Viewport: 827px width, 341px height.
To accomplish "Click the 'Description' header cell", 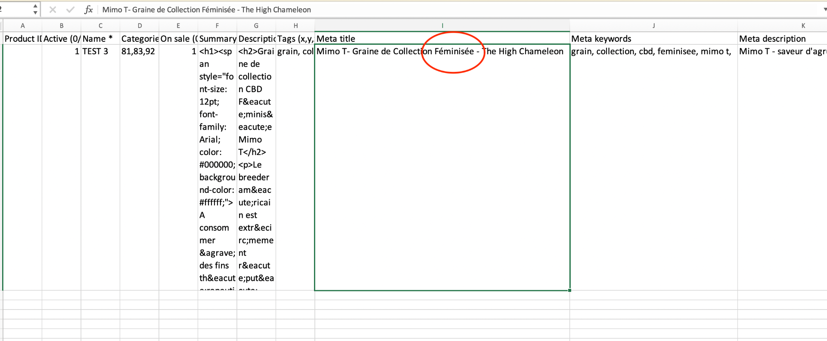I will (256, 38).
